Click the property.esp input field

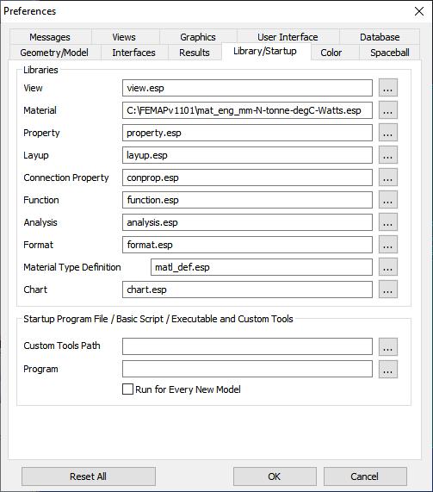pos(247,133)
